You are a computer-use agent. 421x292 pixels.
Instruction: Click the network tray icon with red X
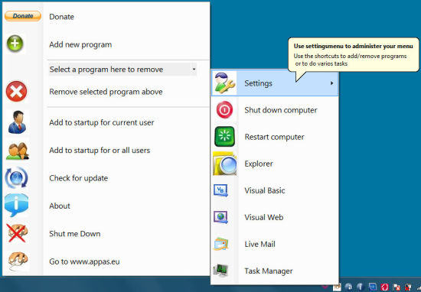tap(408, 287)
